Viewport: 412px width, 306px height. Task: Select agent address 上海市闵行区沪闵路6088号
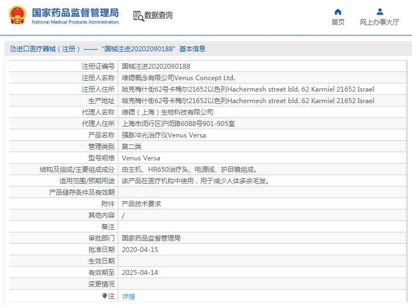(178, 124)
